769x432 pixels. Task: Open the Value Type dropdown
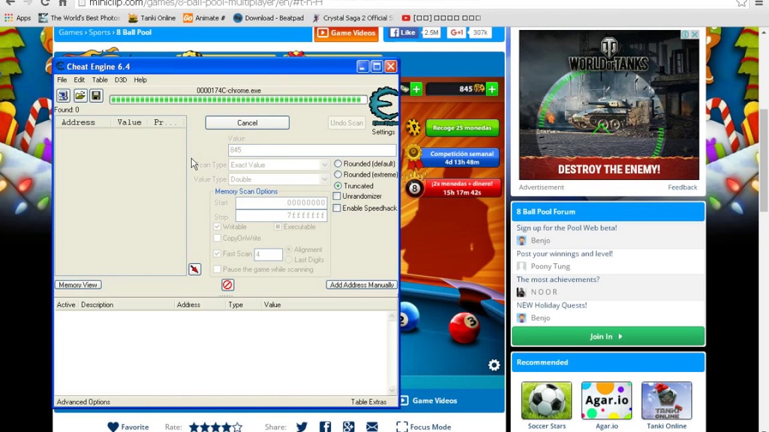[x=279, y=179]
